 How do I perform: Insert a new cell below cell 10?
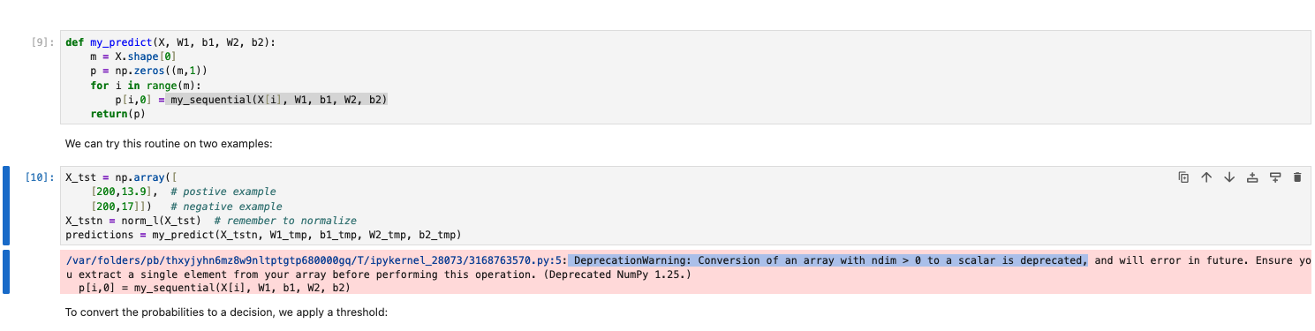1274,177
